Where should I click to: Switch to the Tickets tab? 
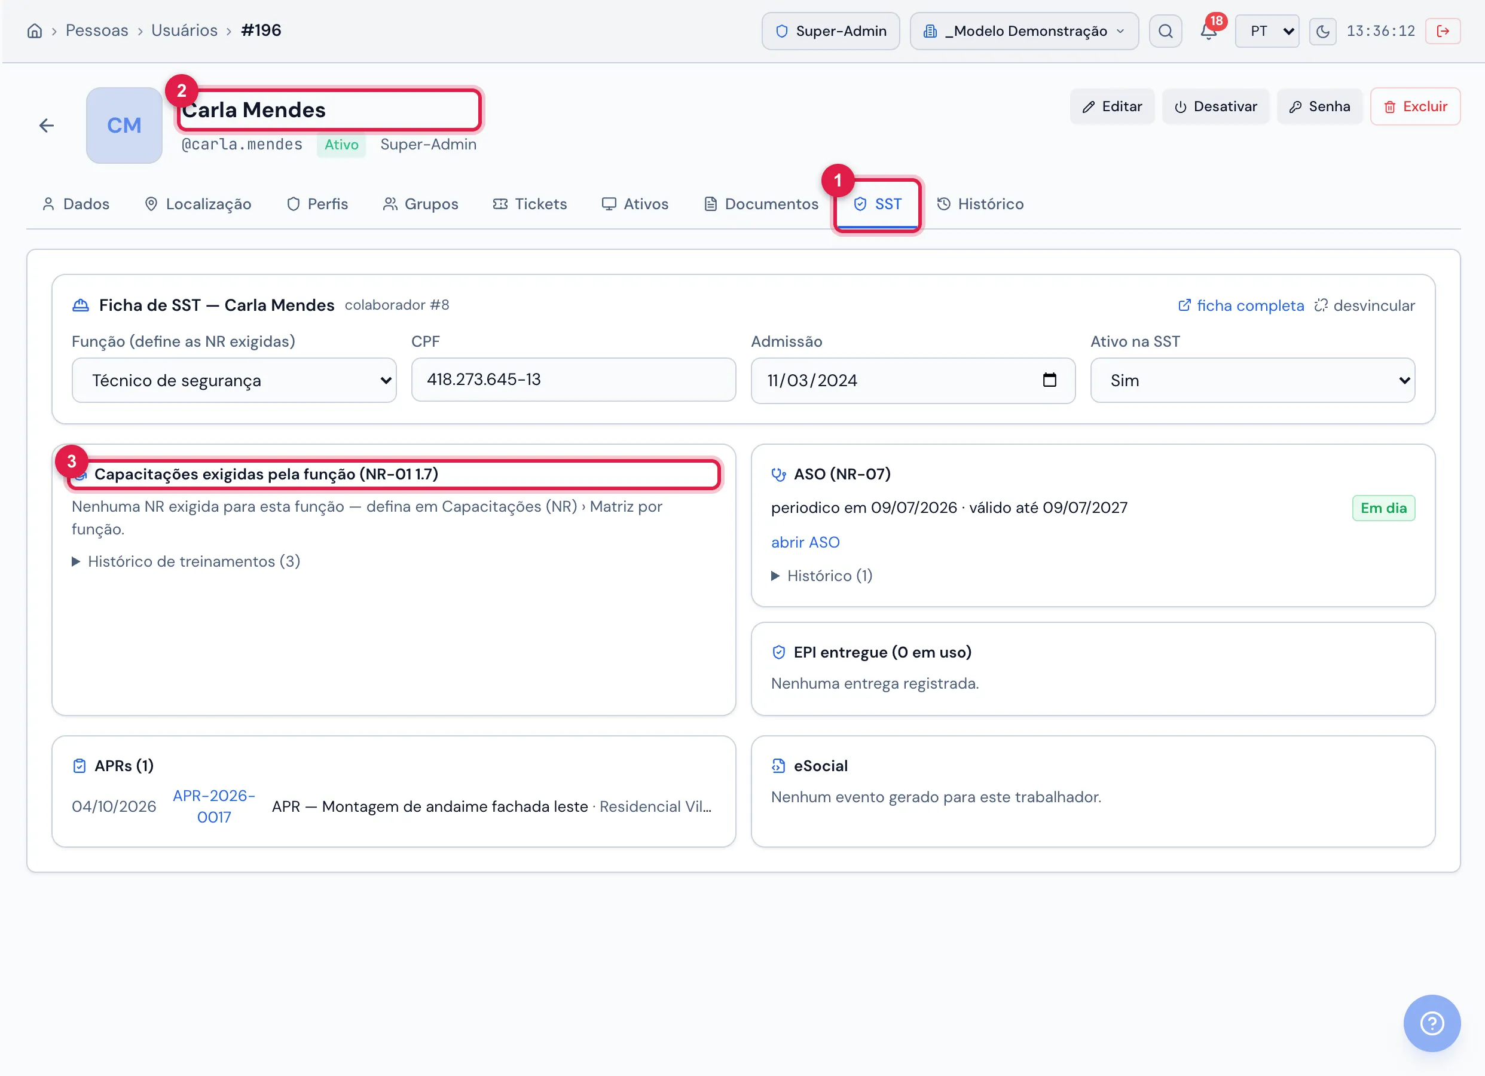click(530, 204)
